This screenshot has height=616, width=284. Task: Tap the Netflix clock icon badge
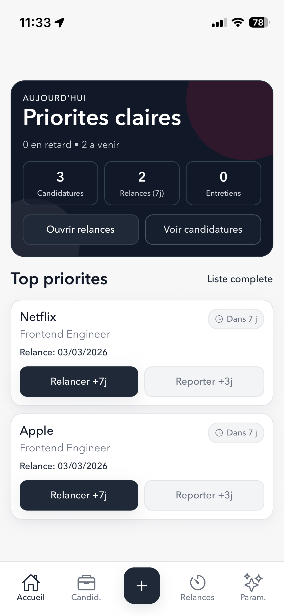pyautogui.click(x=219, y=319)
